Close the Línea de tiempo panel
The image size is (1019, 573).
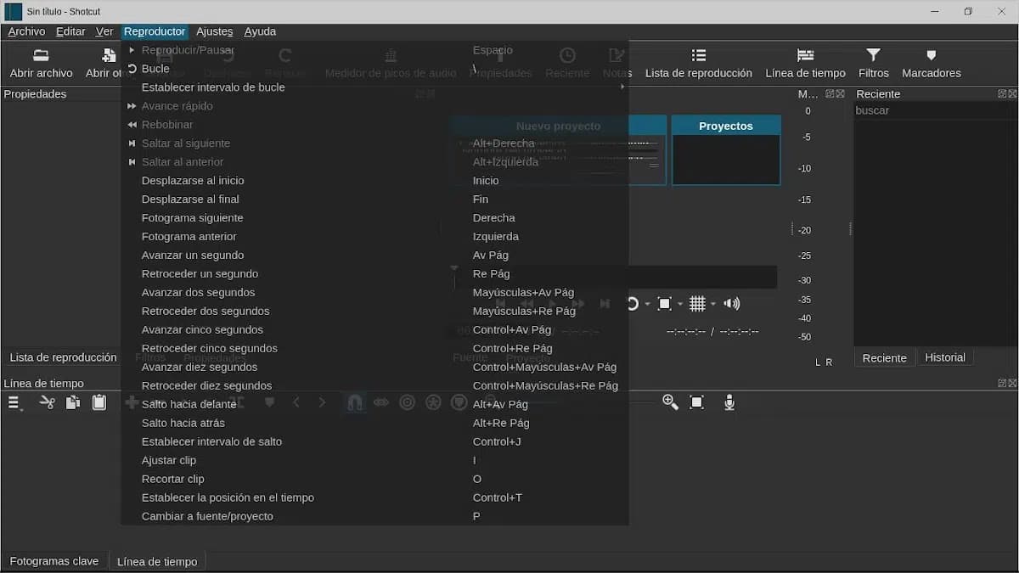pyautogui.click(x=1011, y=384)
